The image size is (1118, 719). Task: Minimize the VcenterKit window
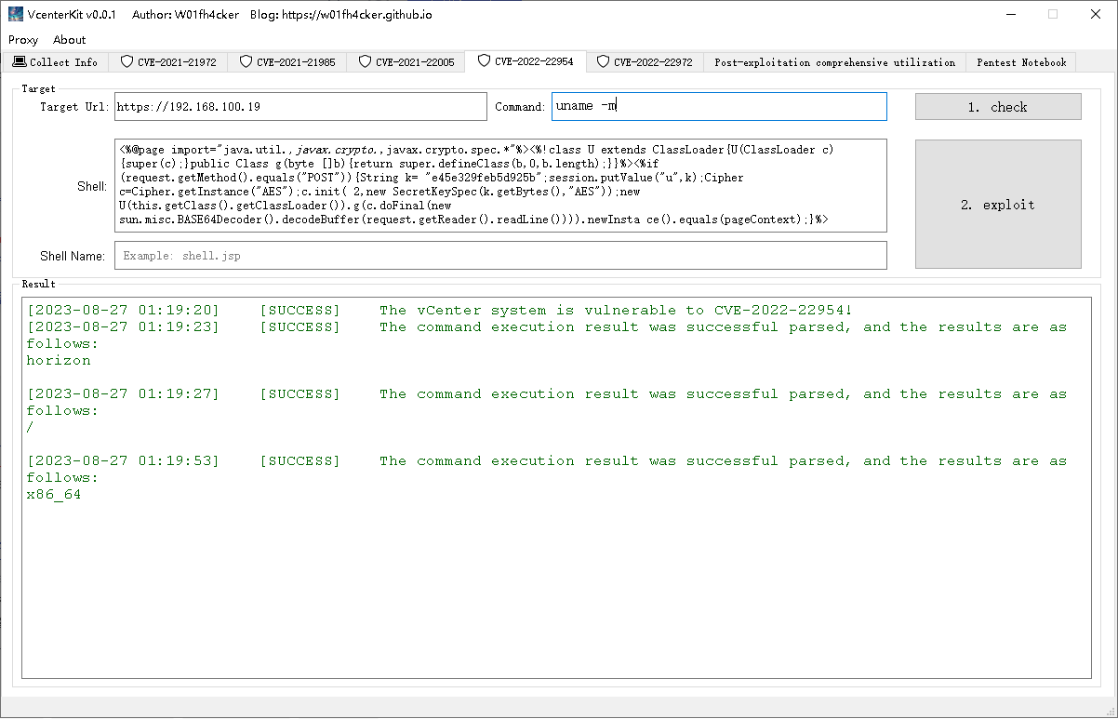(1010, 14)
